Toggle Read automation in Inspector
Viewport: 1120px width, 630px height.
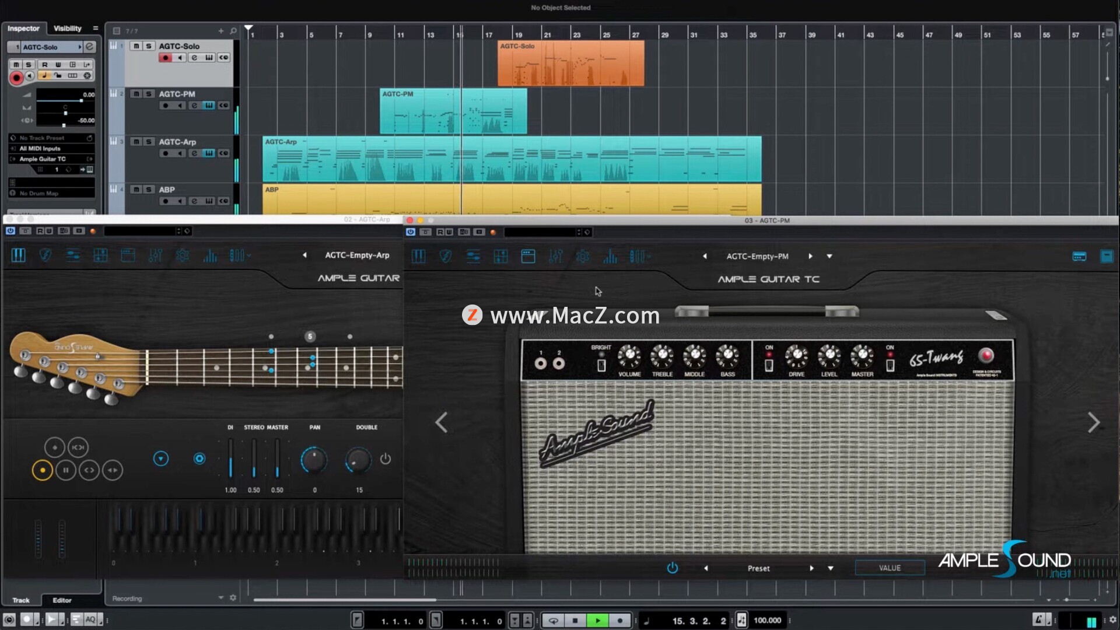click(x=44, y=65)
